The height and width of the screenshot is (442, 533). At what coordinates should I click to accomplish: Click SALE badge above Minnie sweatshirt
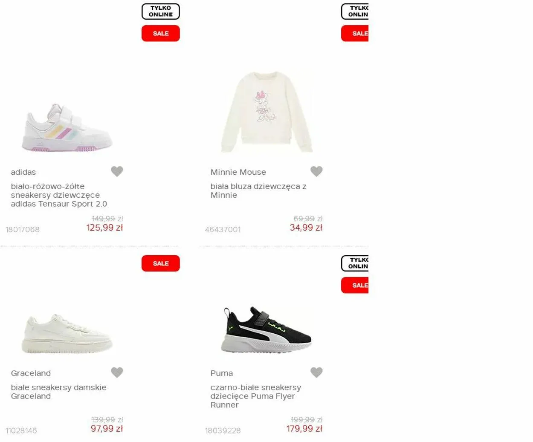click(x=355, y=33)
